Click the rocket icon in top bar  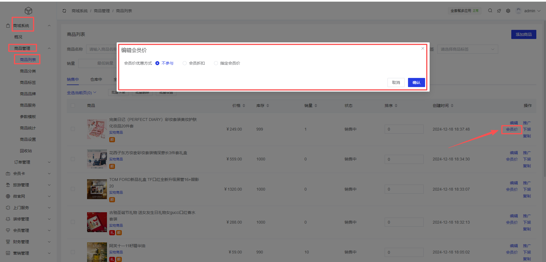pos(499,11)
